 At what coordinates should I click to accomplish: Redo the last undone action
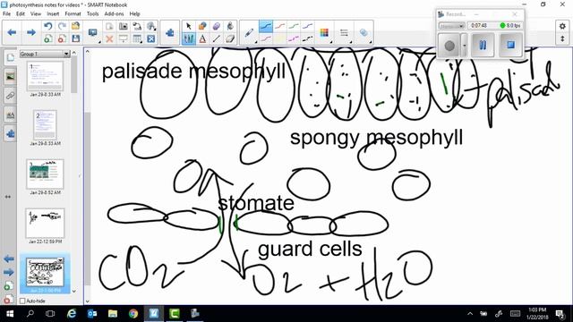coord(62,26)
